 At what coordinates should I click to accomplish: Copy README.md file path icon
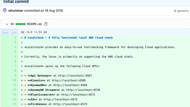coord(46,24)
